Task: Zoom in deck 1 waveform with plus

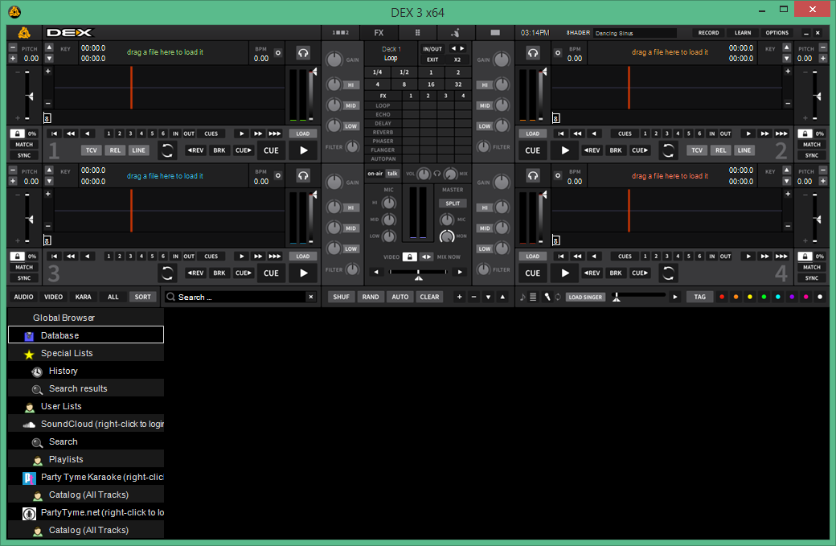Action: click(48, 71)
